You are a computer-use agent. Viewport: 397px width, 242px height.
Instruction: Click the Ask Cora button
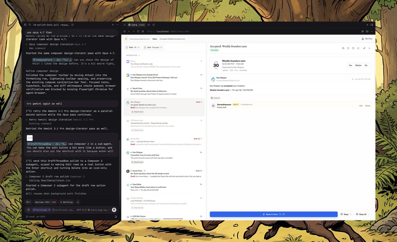pos(367,39)
